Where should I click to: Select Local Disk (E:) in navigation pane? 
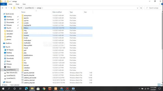pos(11,75)
